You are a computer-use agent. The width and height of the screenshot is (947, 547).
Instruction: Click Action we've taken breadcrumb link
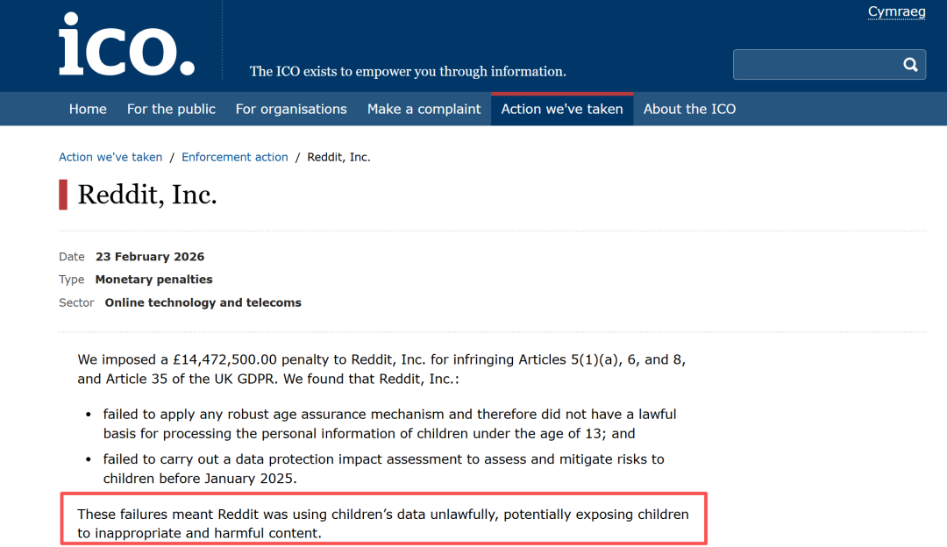110,157
